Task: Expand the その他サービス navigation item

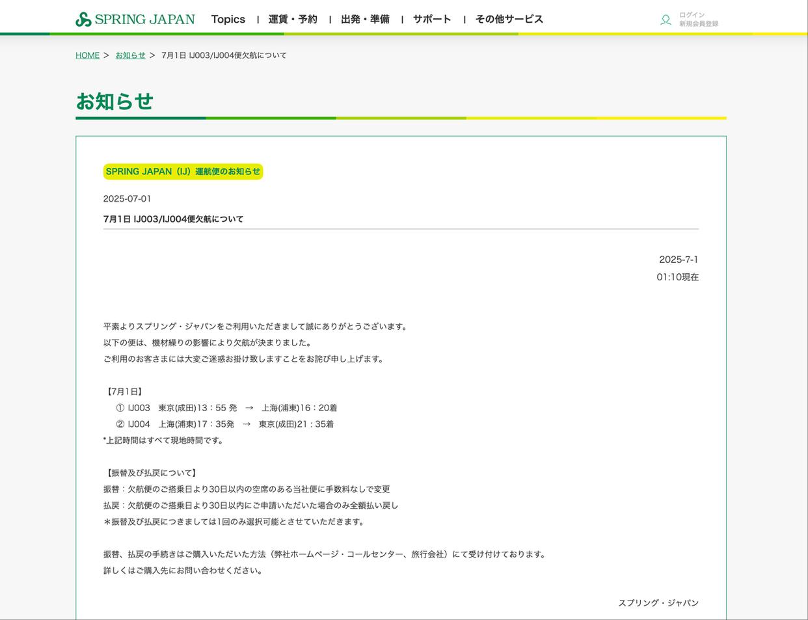Action: pyautogui.click(x=509, y=20)
